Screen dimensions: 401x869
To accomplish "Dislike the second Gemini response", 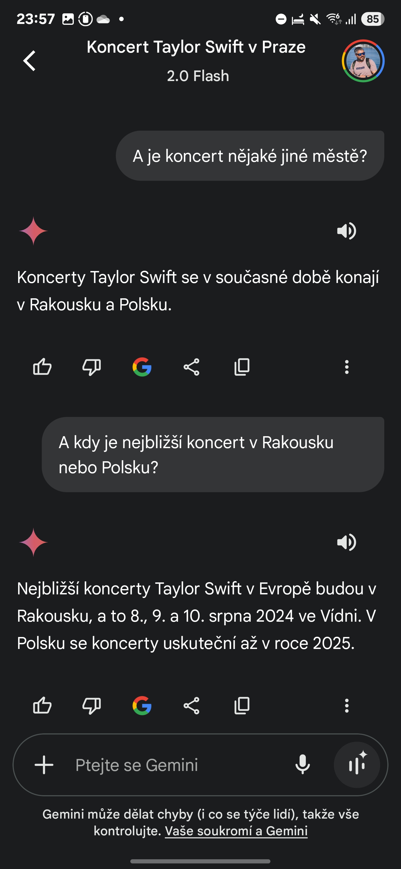I will pyautogui.click(x=92, y=706).
